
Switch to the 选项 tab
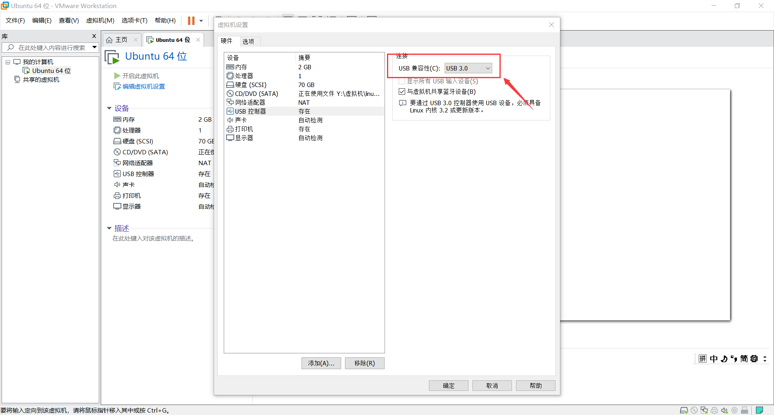click(x=249, y=41)
